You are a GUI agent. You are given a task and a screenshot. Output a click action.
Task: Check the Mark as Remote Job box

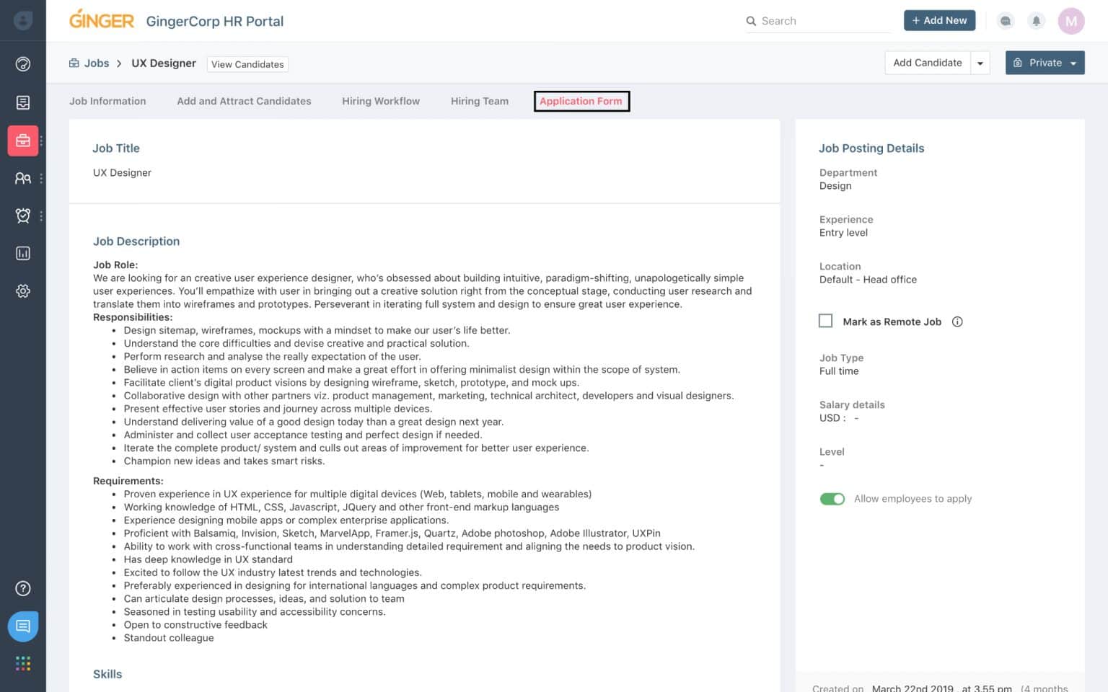[826, 321]
